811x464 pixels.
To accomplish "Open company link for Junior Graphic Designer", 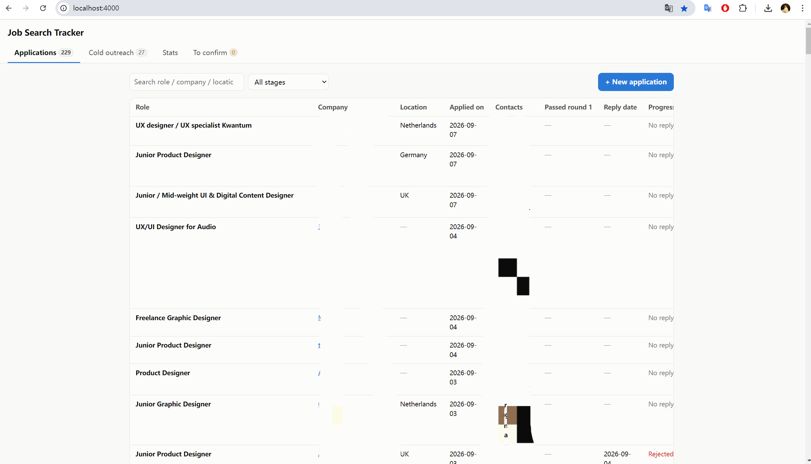I will click(319, 404).
